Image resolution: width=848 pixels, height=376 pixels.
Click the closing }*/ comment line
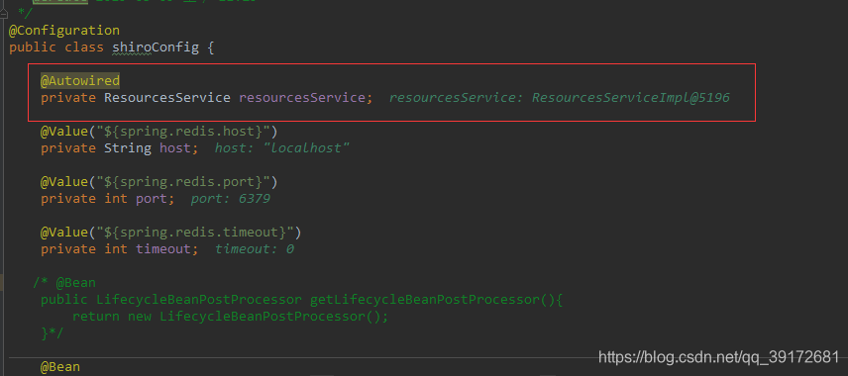(x=53, y=333)
